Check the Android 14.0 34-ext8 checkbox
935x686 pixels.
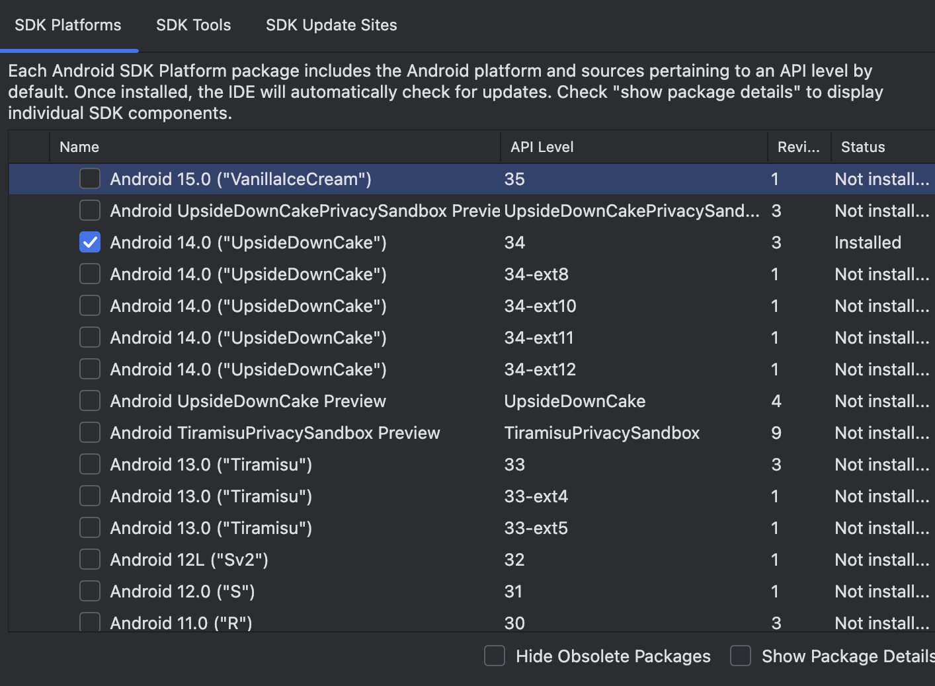tap(90, 274)
